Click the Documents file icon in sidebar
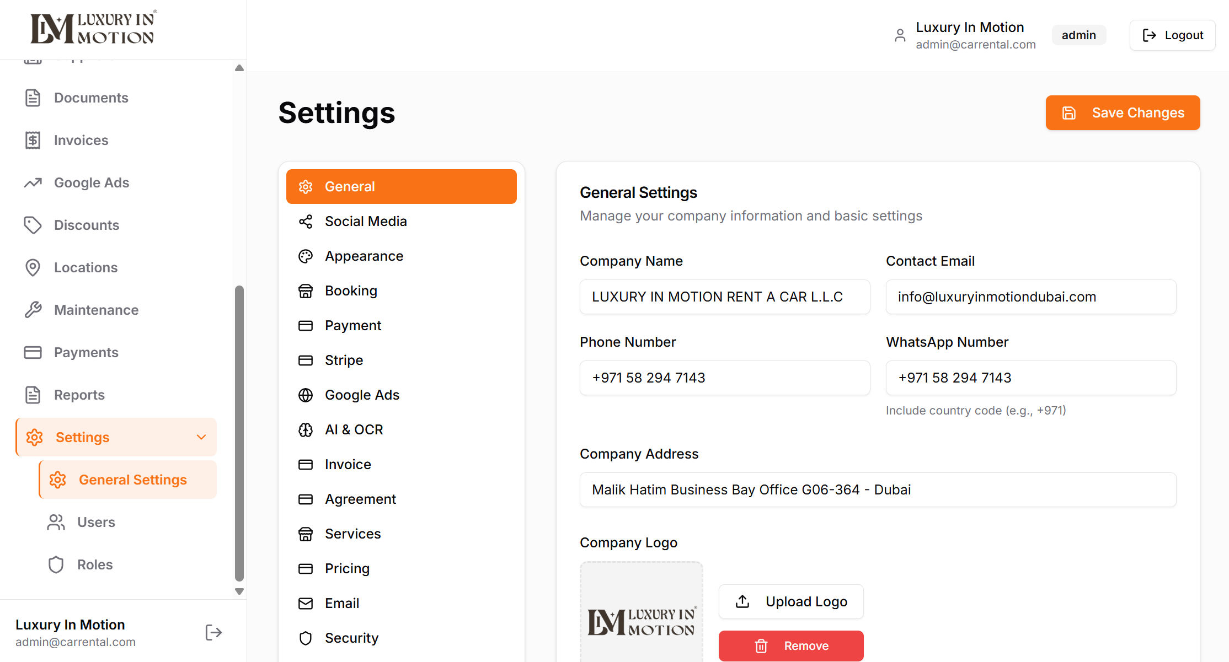This screenshot has width=1229, height=662. (x=33, y=98)
